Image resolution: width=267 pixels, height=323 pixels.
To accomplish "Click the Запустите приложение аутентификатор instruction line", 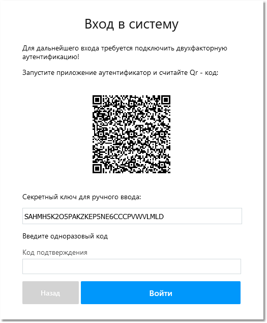I will tap(120, 73).
